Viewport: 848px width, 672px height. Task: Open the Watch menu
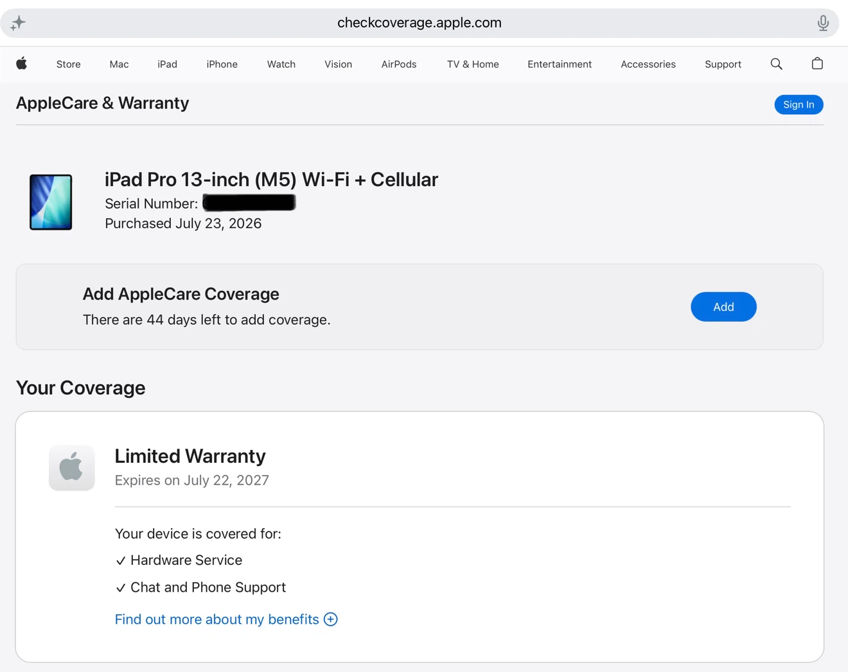click(x=281, y=64)
